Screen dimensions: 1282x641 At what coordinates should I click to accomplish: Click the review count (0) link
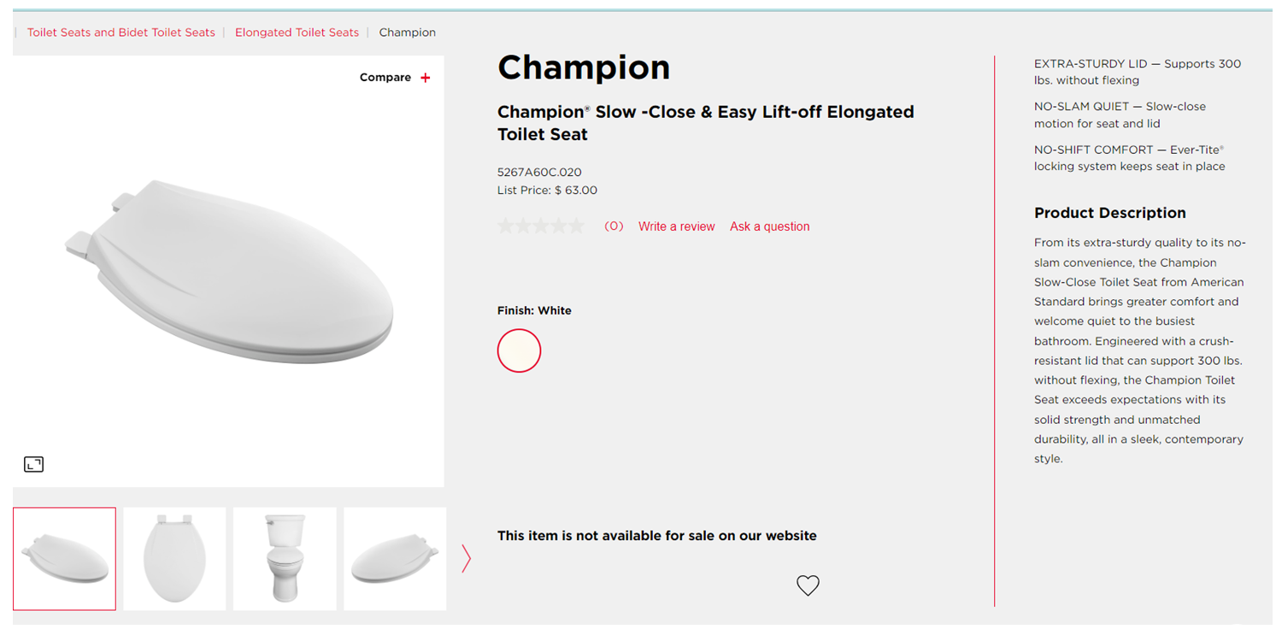[614, 226]
